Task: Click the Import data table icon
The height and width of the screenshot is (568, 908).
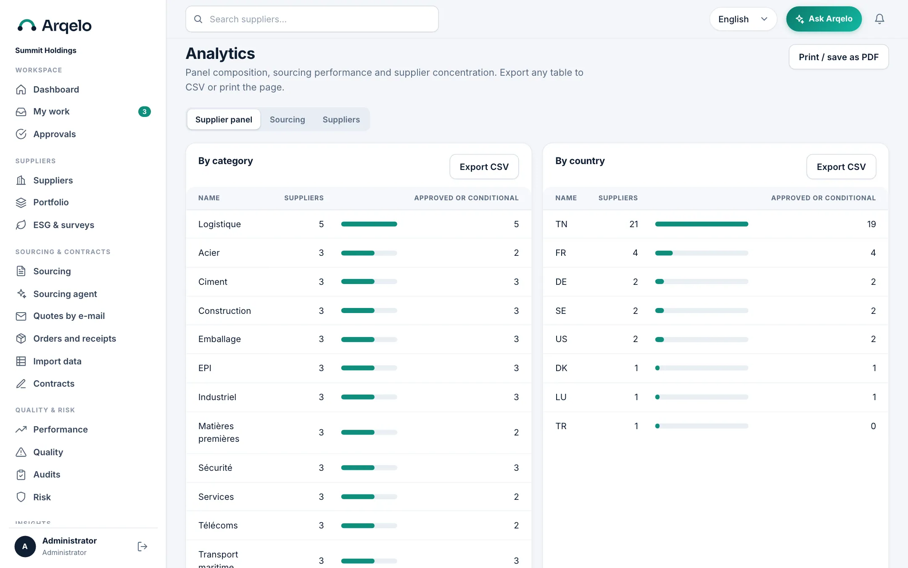Action: (21, 361)
